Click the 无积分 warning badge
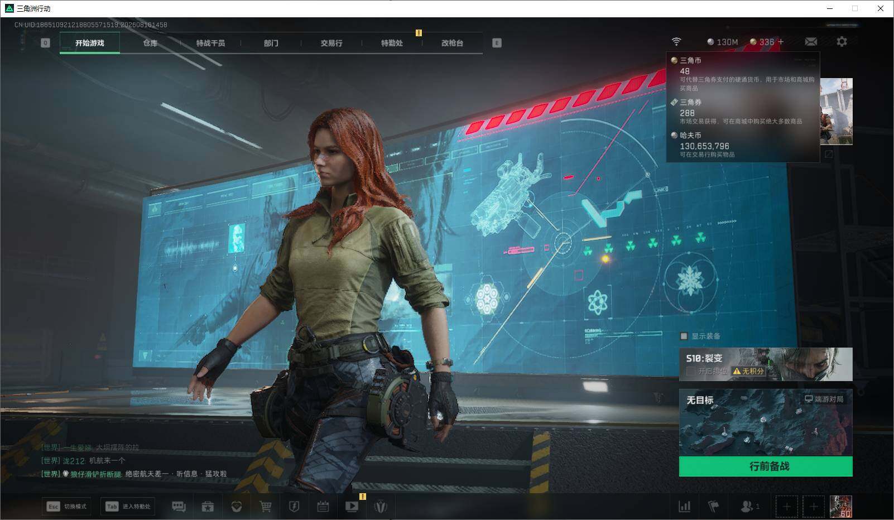Screen dimensions: 894x520 coord(748,371)
